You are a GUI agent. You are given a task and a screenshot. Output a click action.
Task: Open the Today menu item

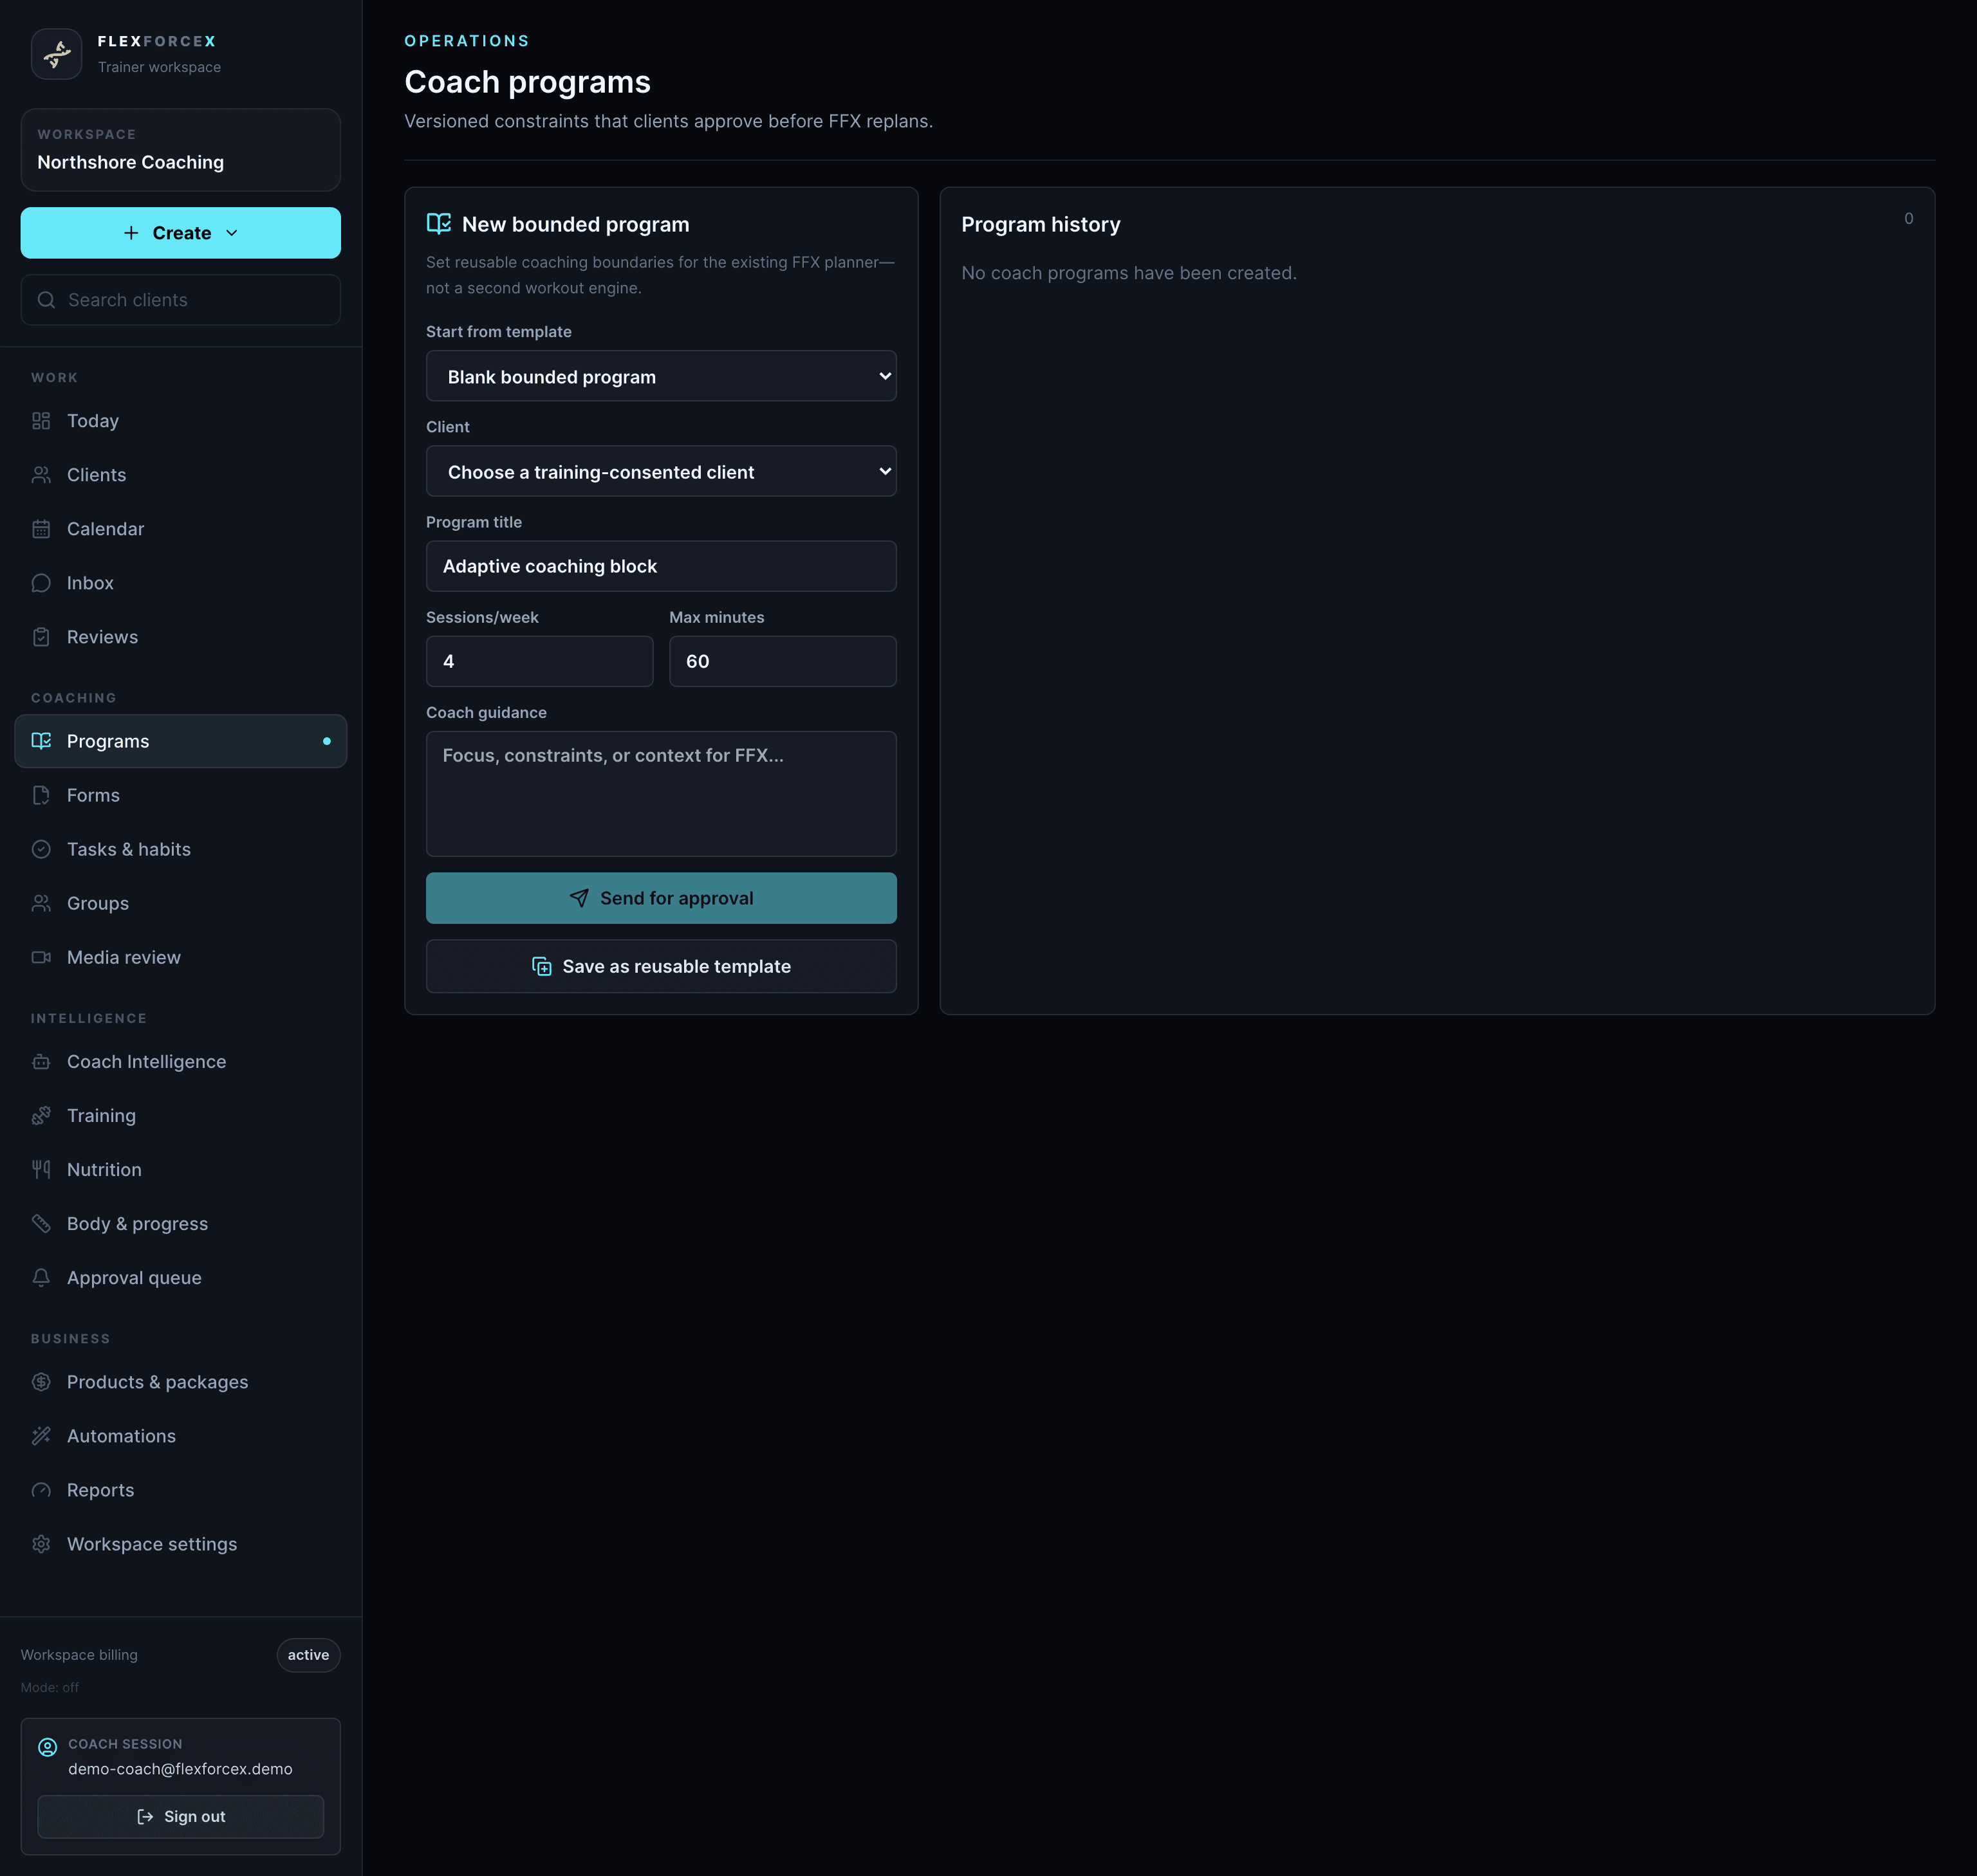pyautogui.click(x=180, y=421)
